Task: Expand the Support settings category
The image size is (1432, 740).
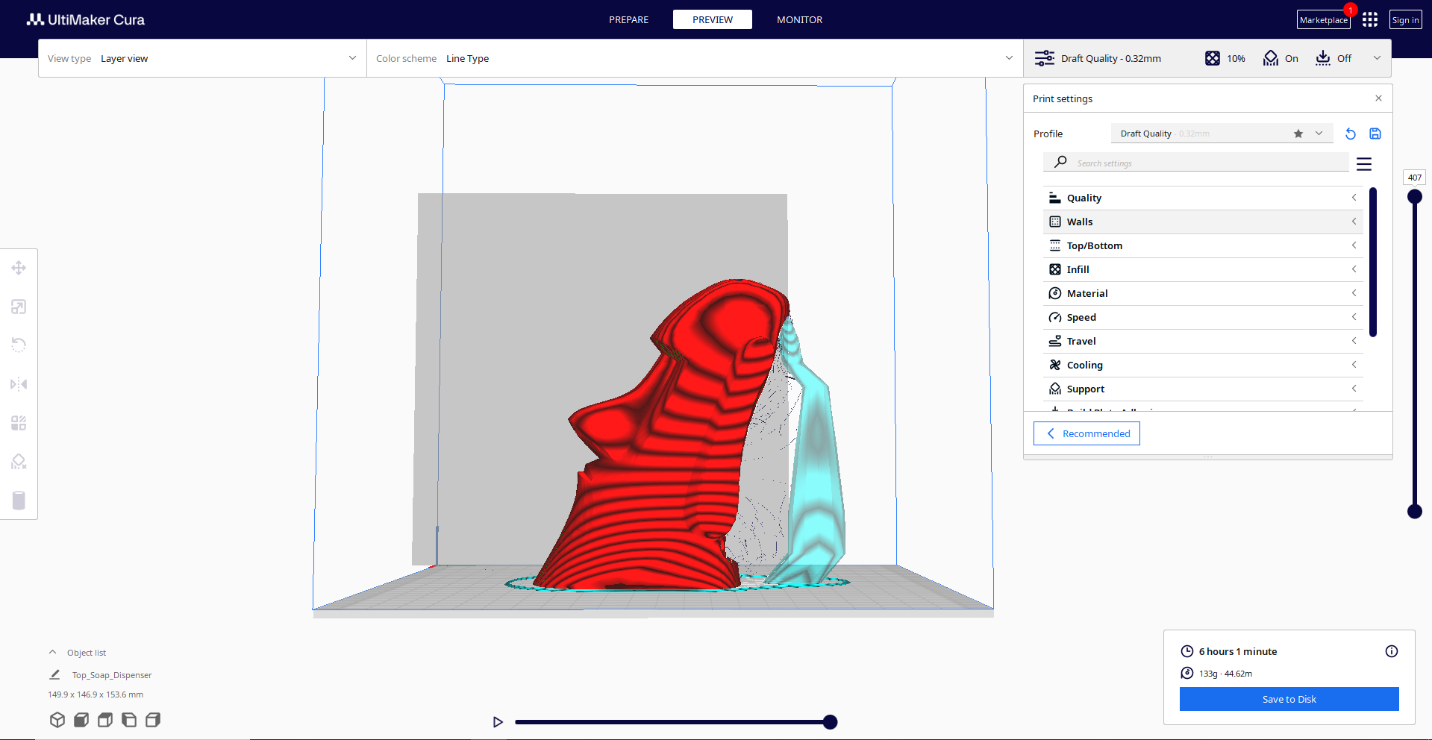Action: 1203,389
